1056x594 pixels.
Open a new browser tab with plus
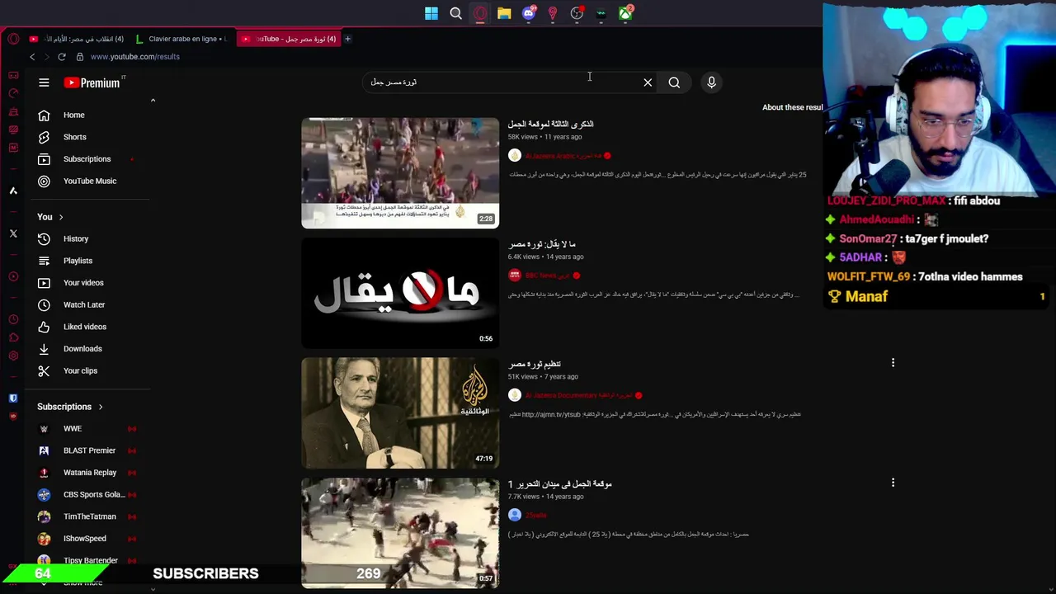click(347, 39)
